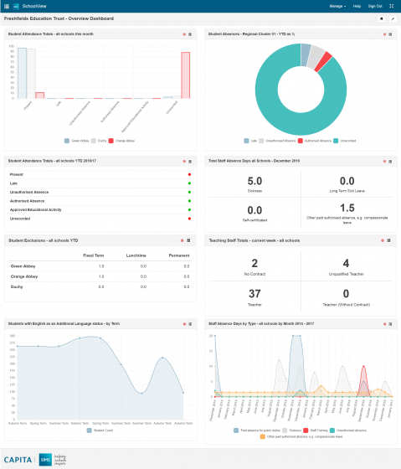Toggle fullscreen mode icon in top bar

tap(392, 6)
